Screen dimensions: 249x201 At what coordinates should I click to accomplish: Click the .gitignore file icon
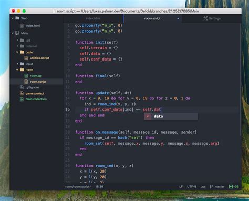(x=22, y=87)
